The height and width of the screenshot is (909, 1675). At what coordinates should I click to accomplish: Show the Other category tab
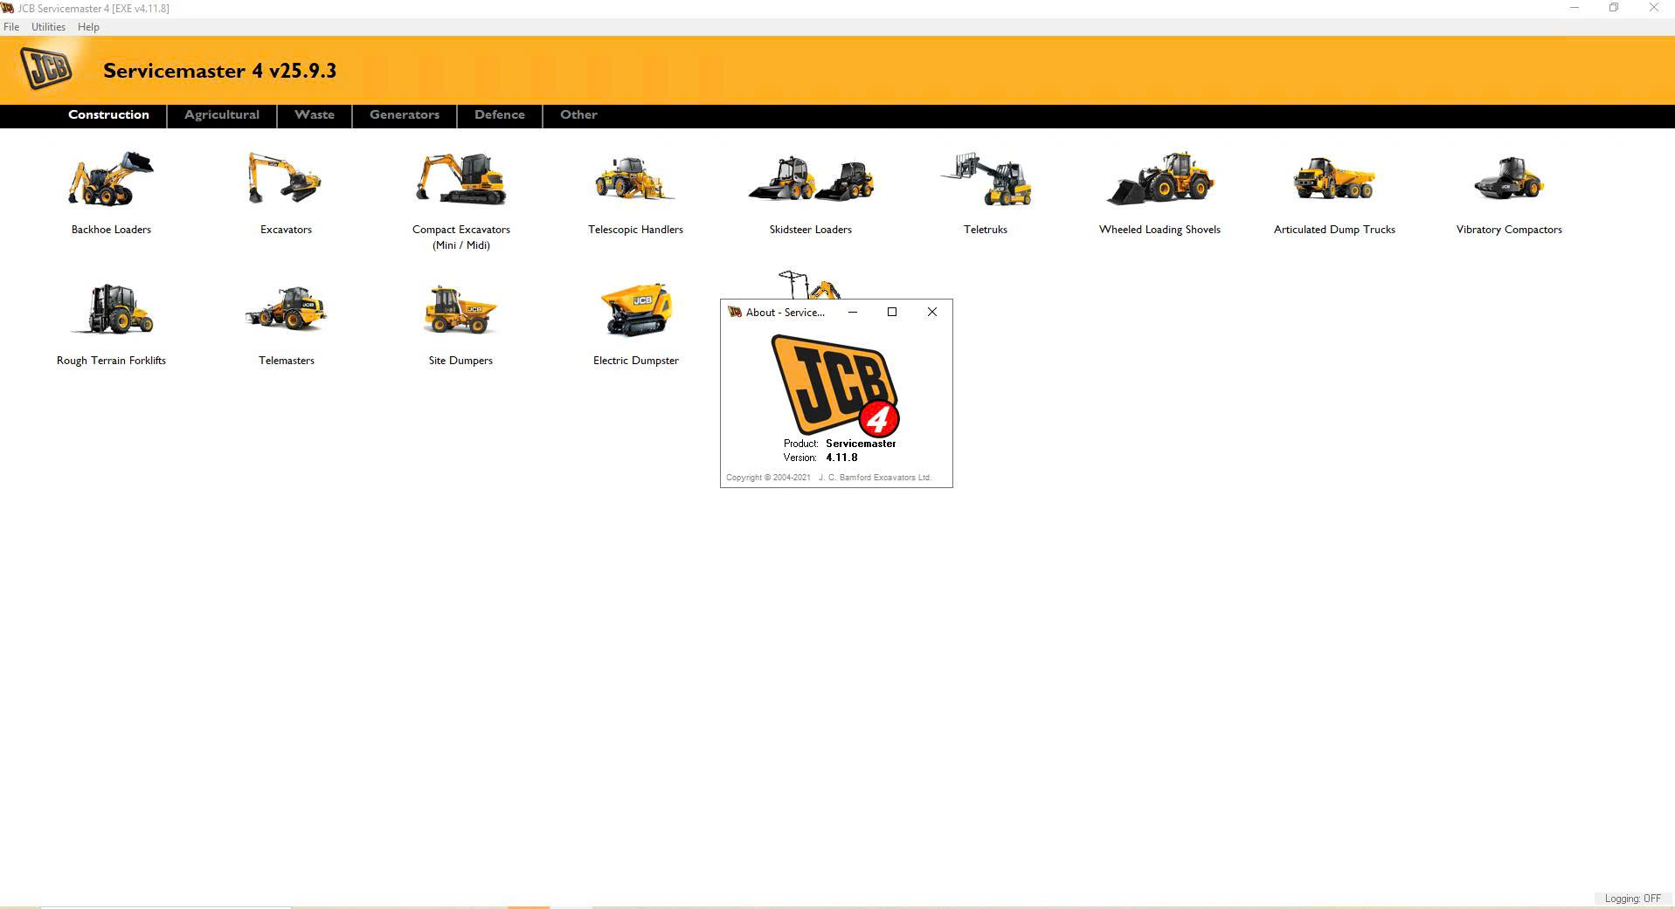[578, 114]
